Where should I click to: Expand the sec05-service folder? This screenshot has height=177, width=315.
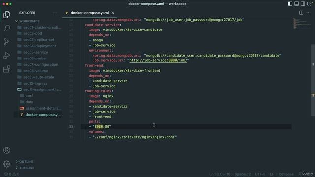pos(33,52)
